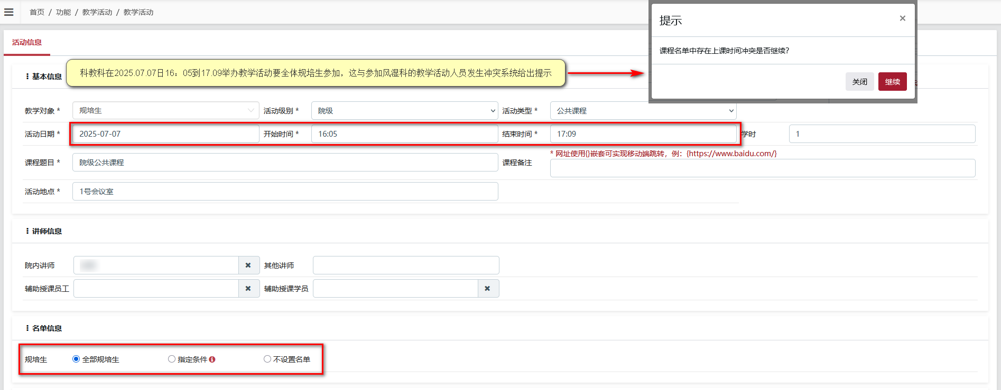Click the red 网址使用{}嵌套 hint text
Screen dimensions: 1001x390
663,154
